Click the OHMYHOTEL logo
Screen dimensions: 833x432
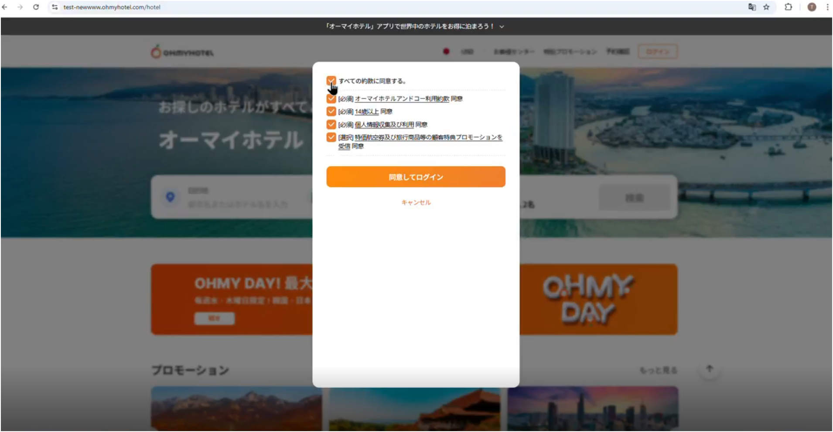[182, 52]
